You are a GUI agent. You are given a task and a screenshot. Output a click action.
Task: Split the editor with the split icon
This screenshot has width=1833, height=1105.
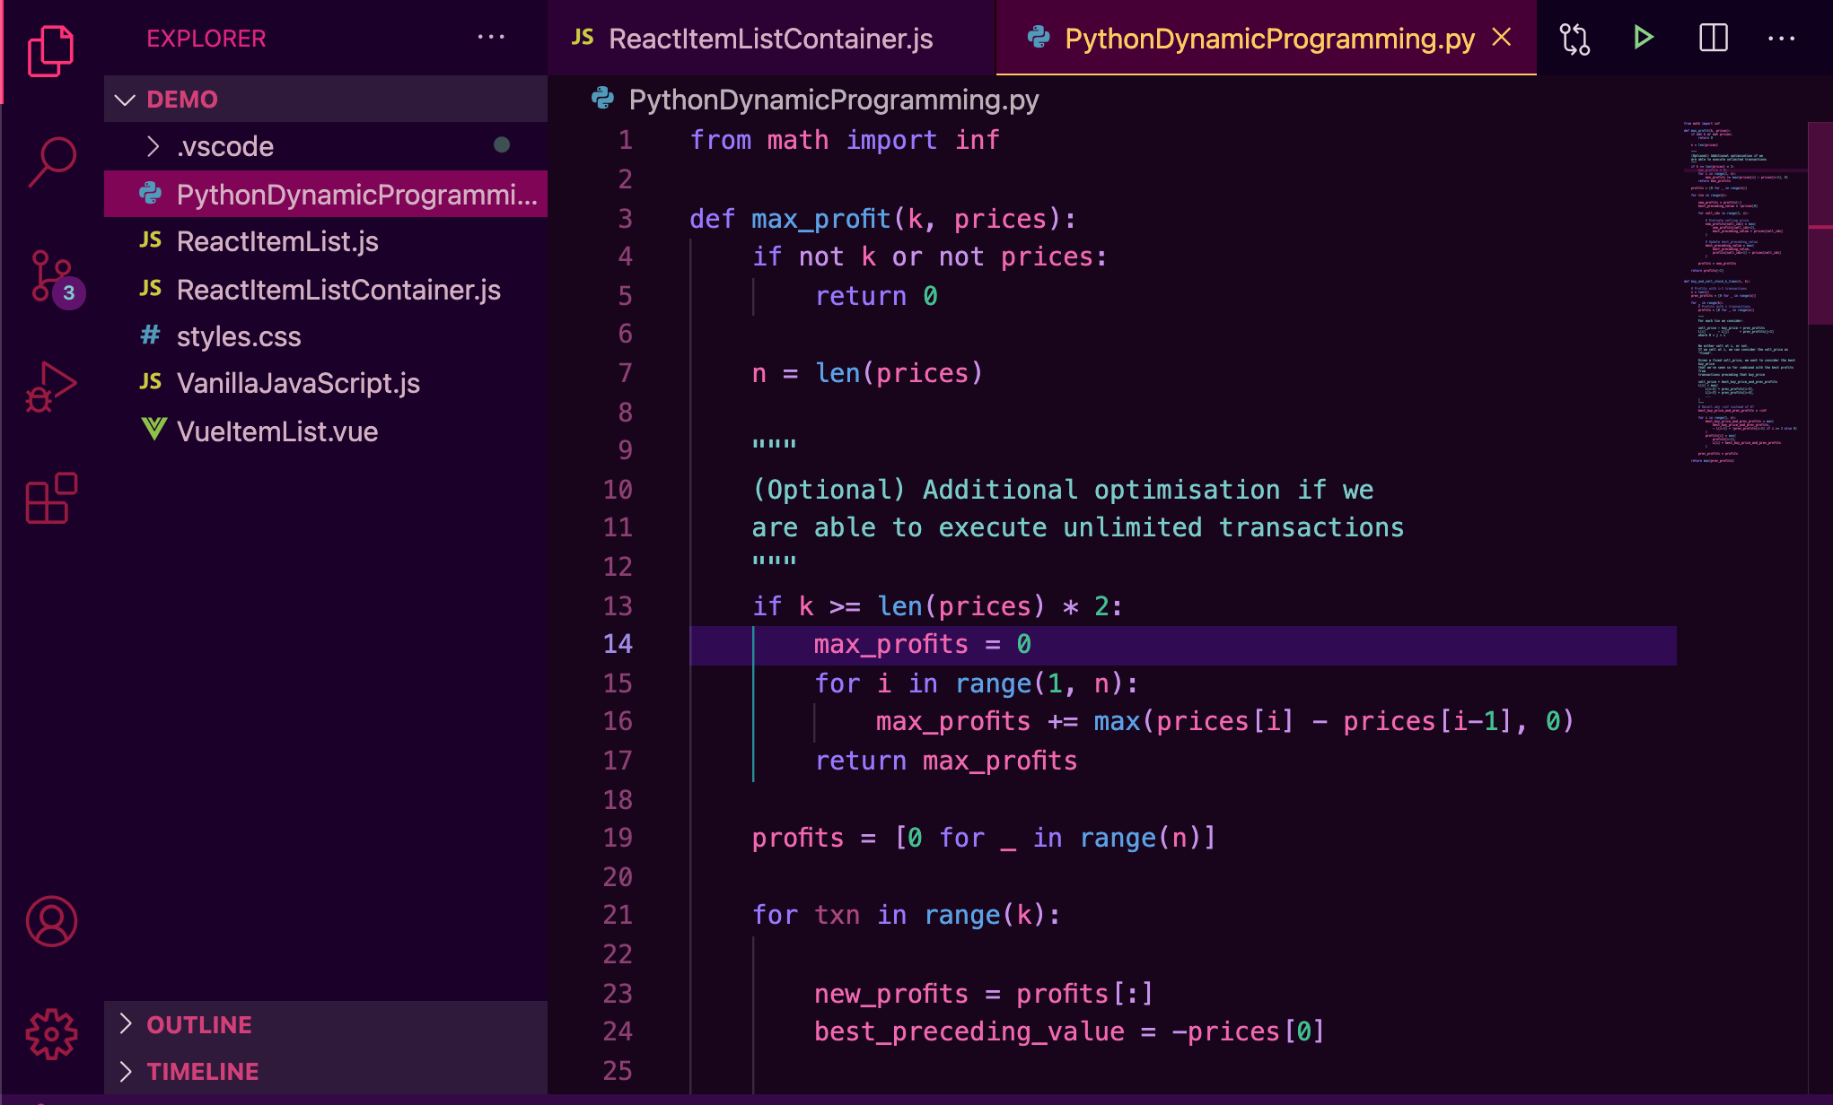(x=1712, y=38)
